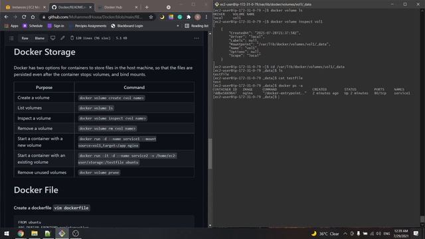The image size is (425, 239).
Task: Expand the bookmarks overflow chevron
Action: (178, 26)
